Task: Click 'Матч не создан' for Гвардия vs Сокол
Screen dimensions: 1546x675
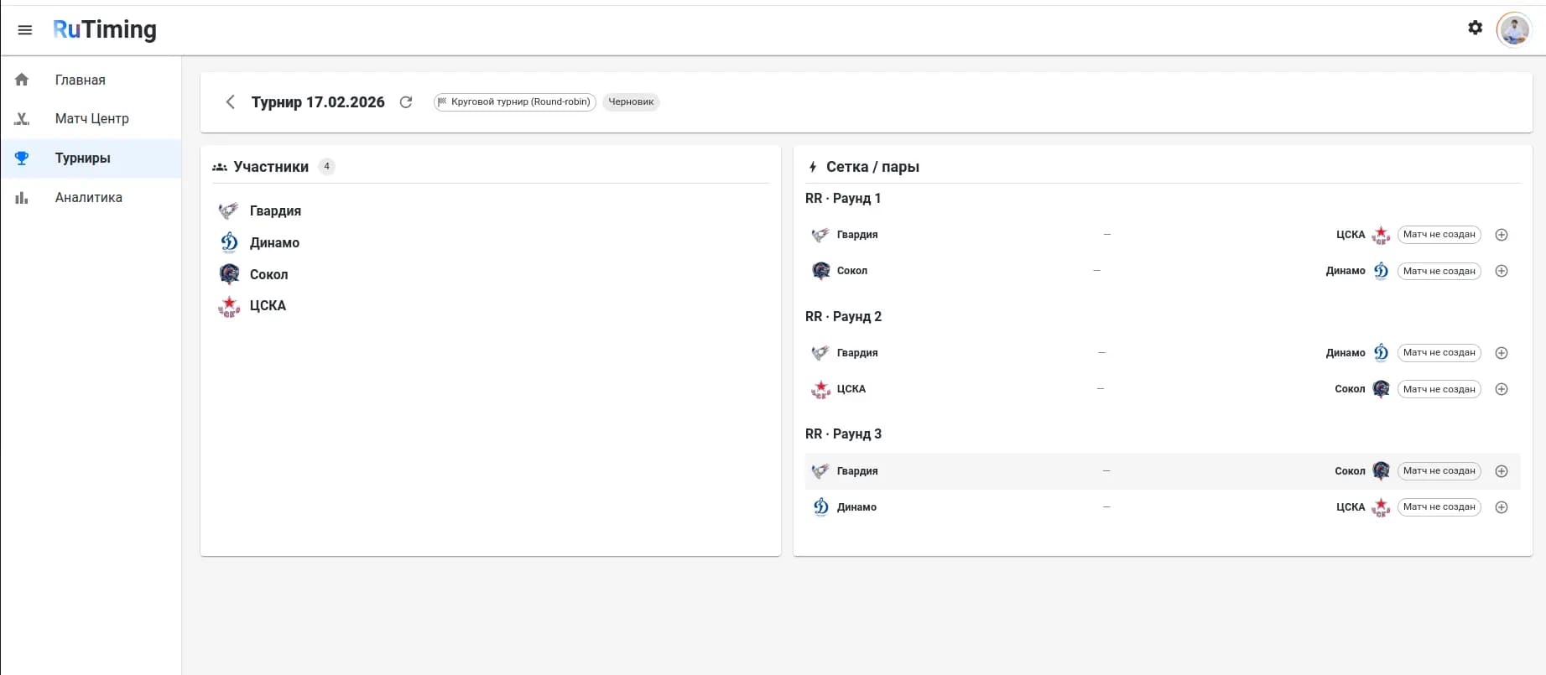Action: [1439, 471]
